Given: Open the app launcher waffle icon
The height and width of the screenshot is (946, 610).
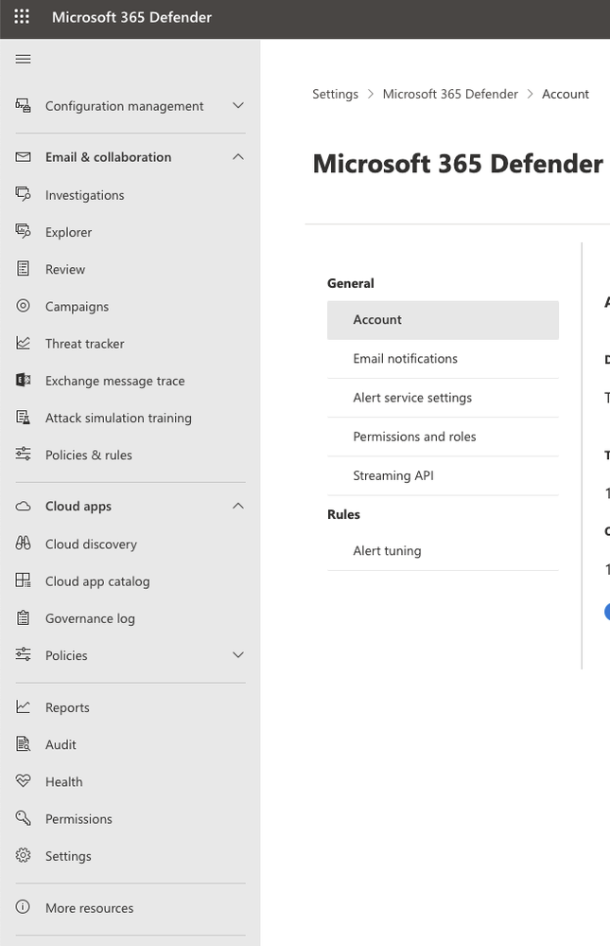Looking at the screenshot, I should pyautogui.click(x=22, y=17).
